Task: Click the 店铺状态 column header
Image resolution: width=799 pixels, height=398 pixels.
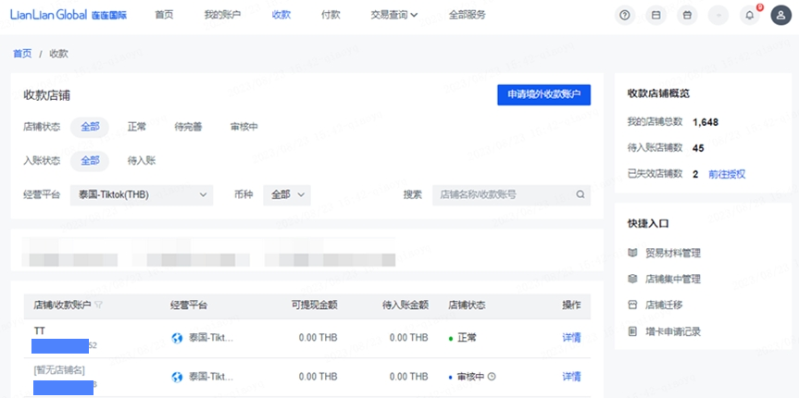Action: pyautogui.click(x=467, y=305)
